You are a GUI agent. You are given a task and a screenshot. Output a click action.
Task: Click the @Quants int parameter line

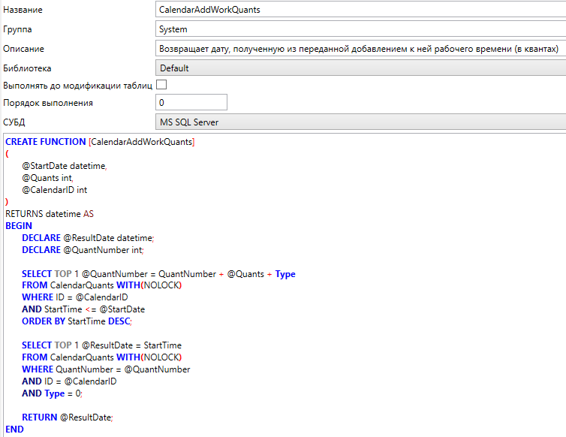tap(47, 178)
